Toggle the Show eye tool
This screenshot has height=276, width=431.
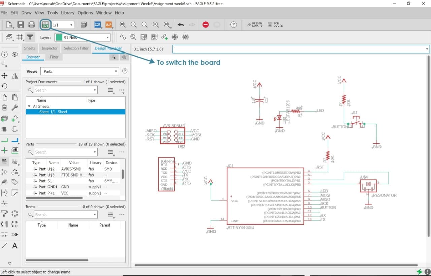(15, 54)
